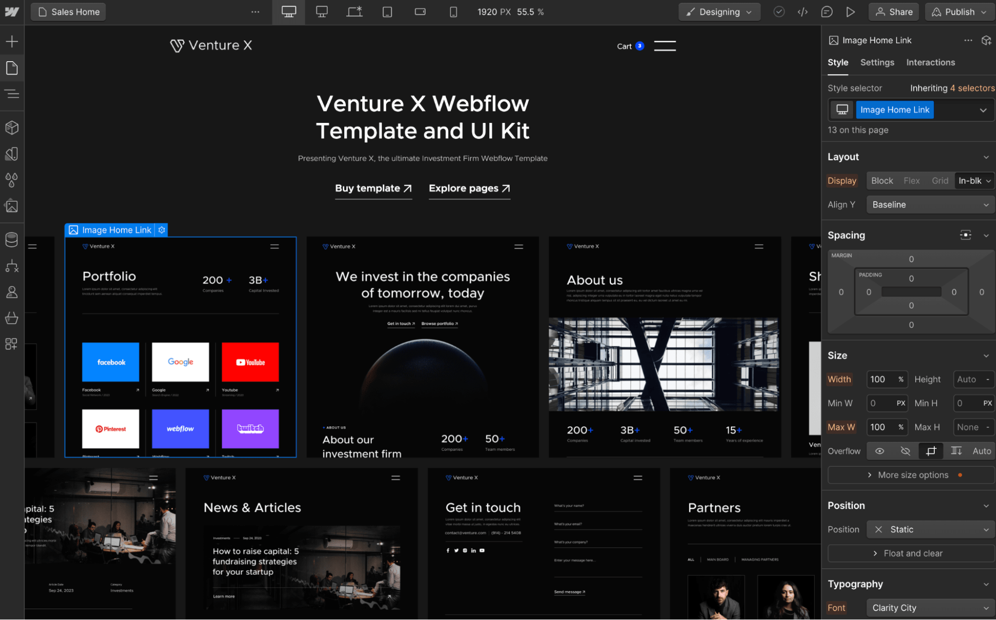This screenshot has width=996, height=620.
Task: Switch to the Style tab
Action: [x=838, y=63]
